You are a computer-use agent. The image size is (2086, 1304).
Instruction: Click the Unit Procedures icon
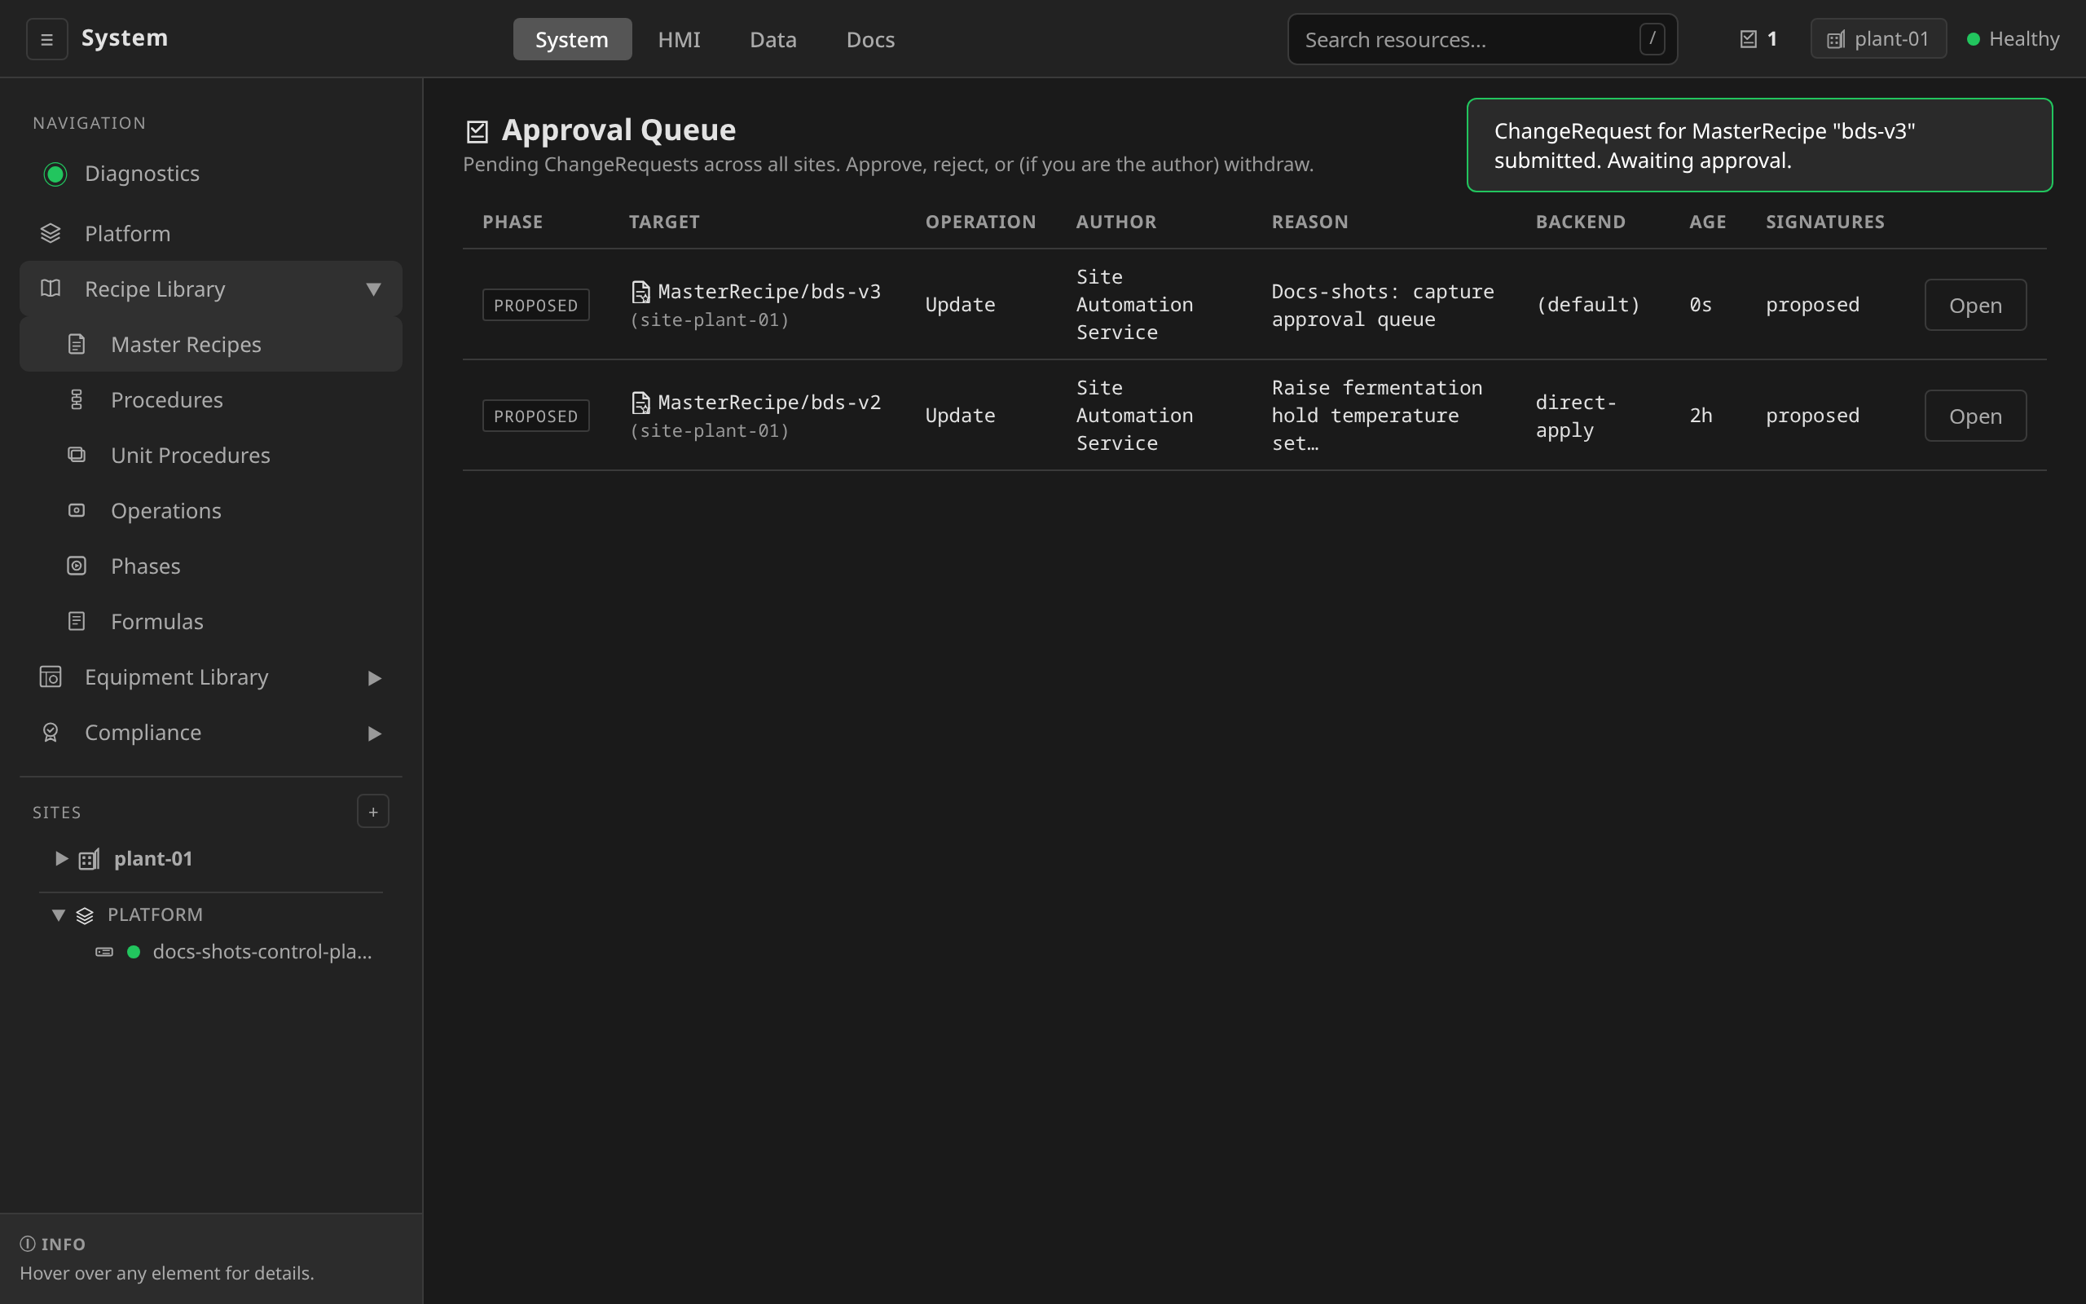pos(77,455)
